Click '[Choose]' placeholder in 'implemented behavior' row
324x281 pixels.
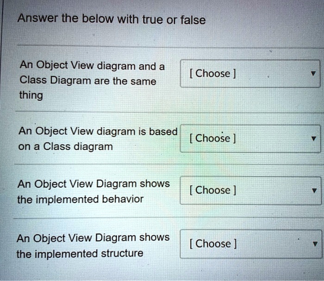[213, 190]
